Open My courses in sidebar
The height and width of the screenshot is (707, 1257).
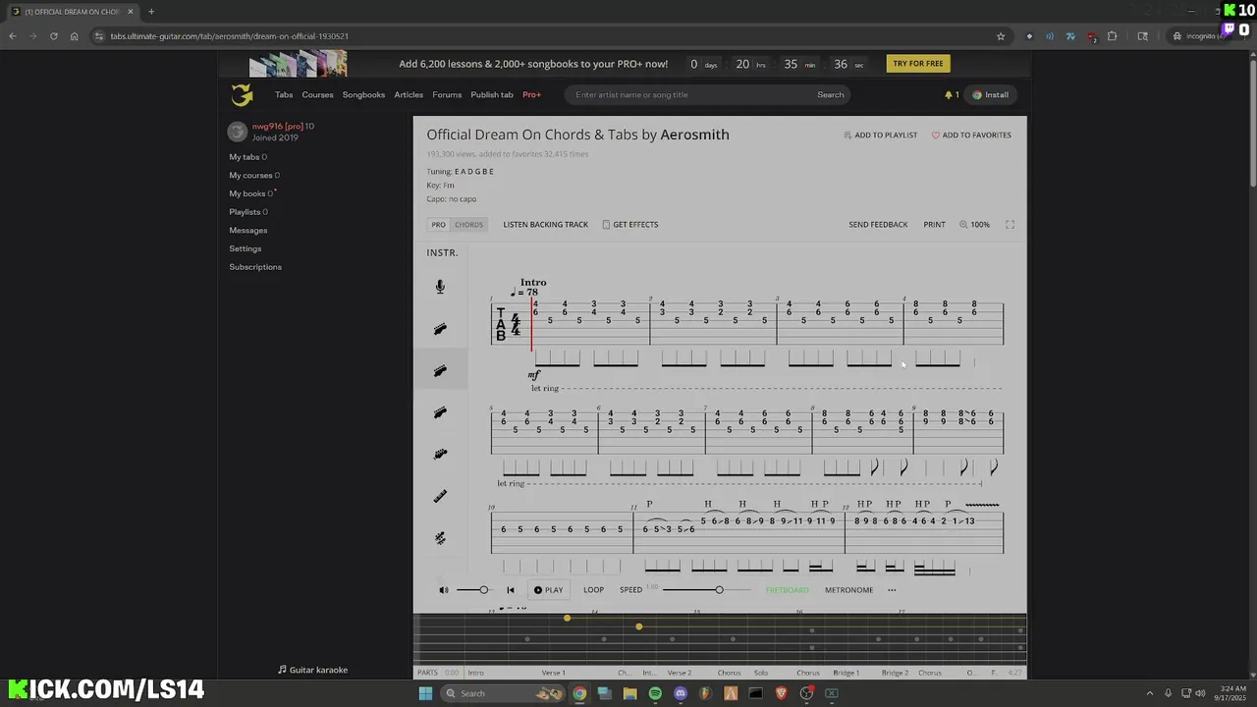(x=251, y=176)
